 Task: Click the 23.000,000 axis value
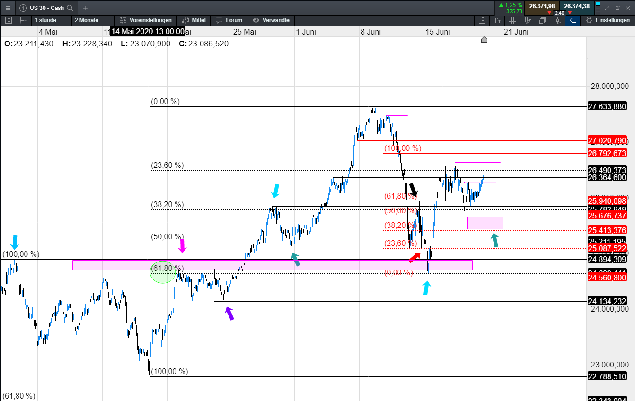click(x=609, y=365)
